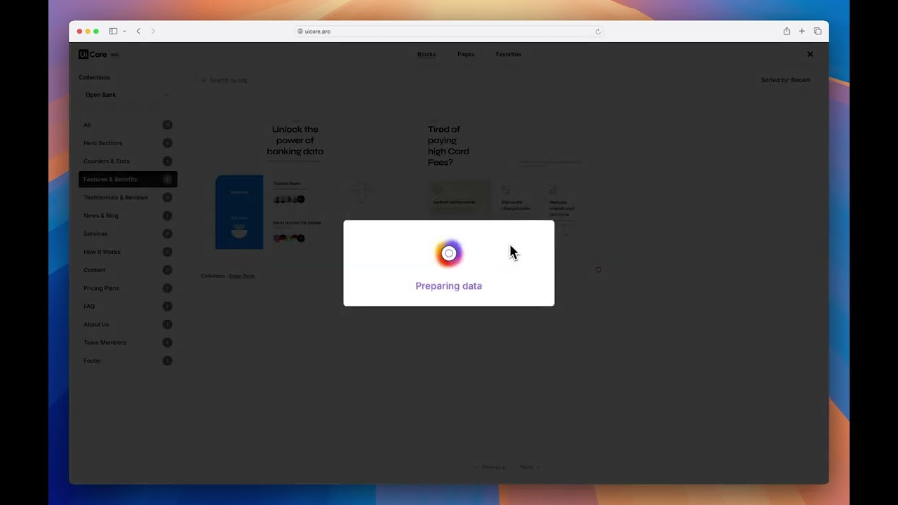
Task: Click the search magnifier icon
Action: [204, 80]
